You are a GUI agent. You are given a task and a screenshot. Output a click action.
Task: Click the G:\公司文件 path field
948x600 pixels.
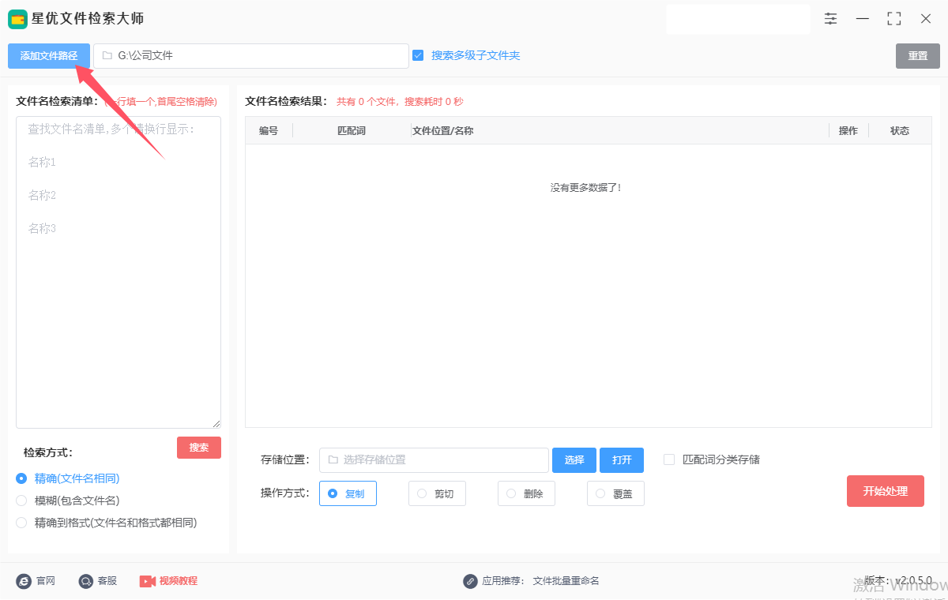coord(251,56)
